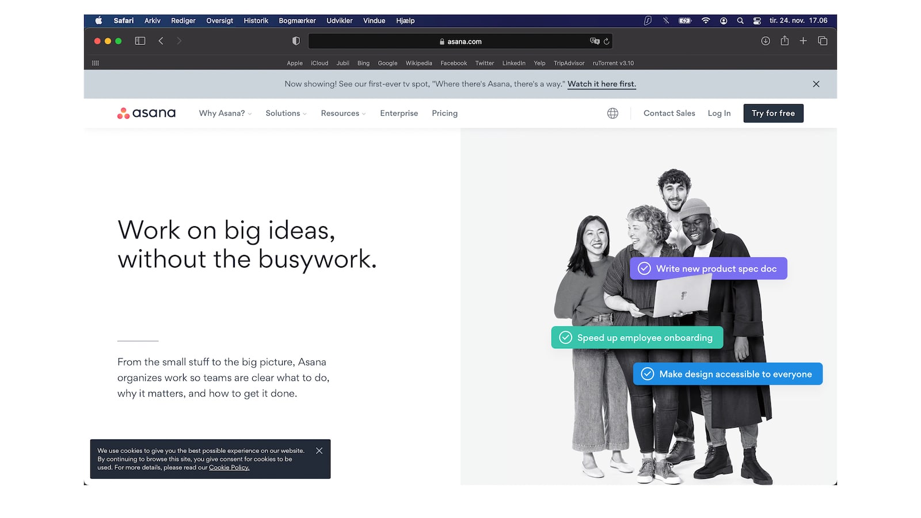
Task: Check the 'Make design accessible to everyone' task
Action: [x=648, y=374]
